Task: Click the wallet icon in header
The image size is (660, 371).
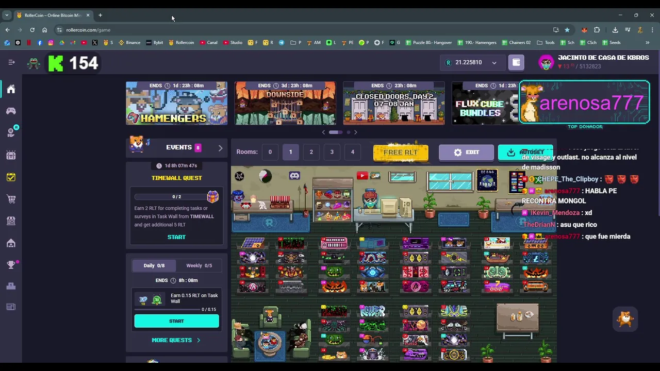Action: click(x=516, y=62)
